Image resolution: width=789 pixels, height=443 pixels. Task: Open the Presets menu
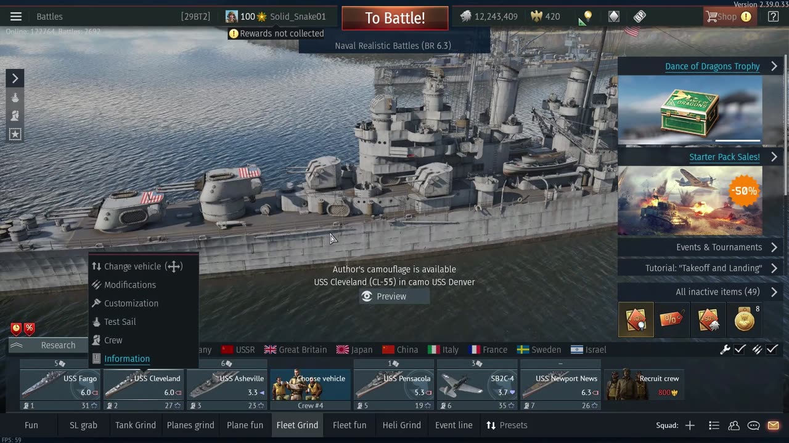tap(507, 425)
